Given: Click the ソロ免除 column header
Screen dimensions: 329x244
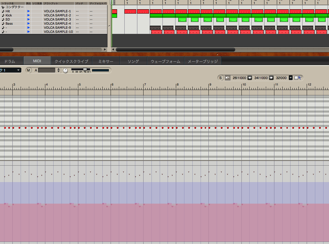Looking at the screenshot, I should 37,3.
